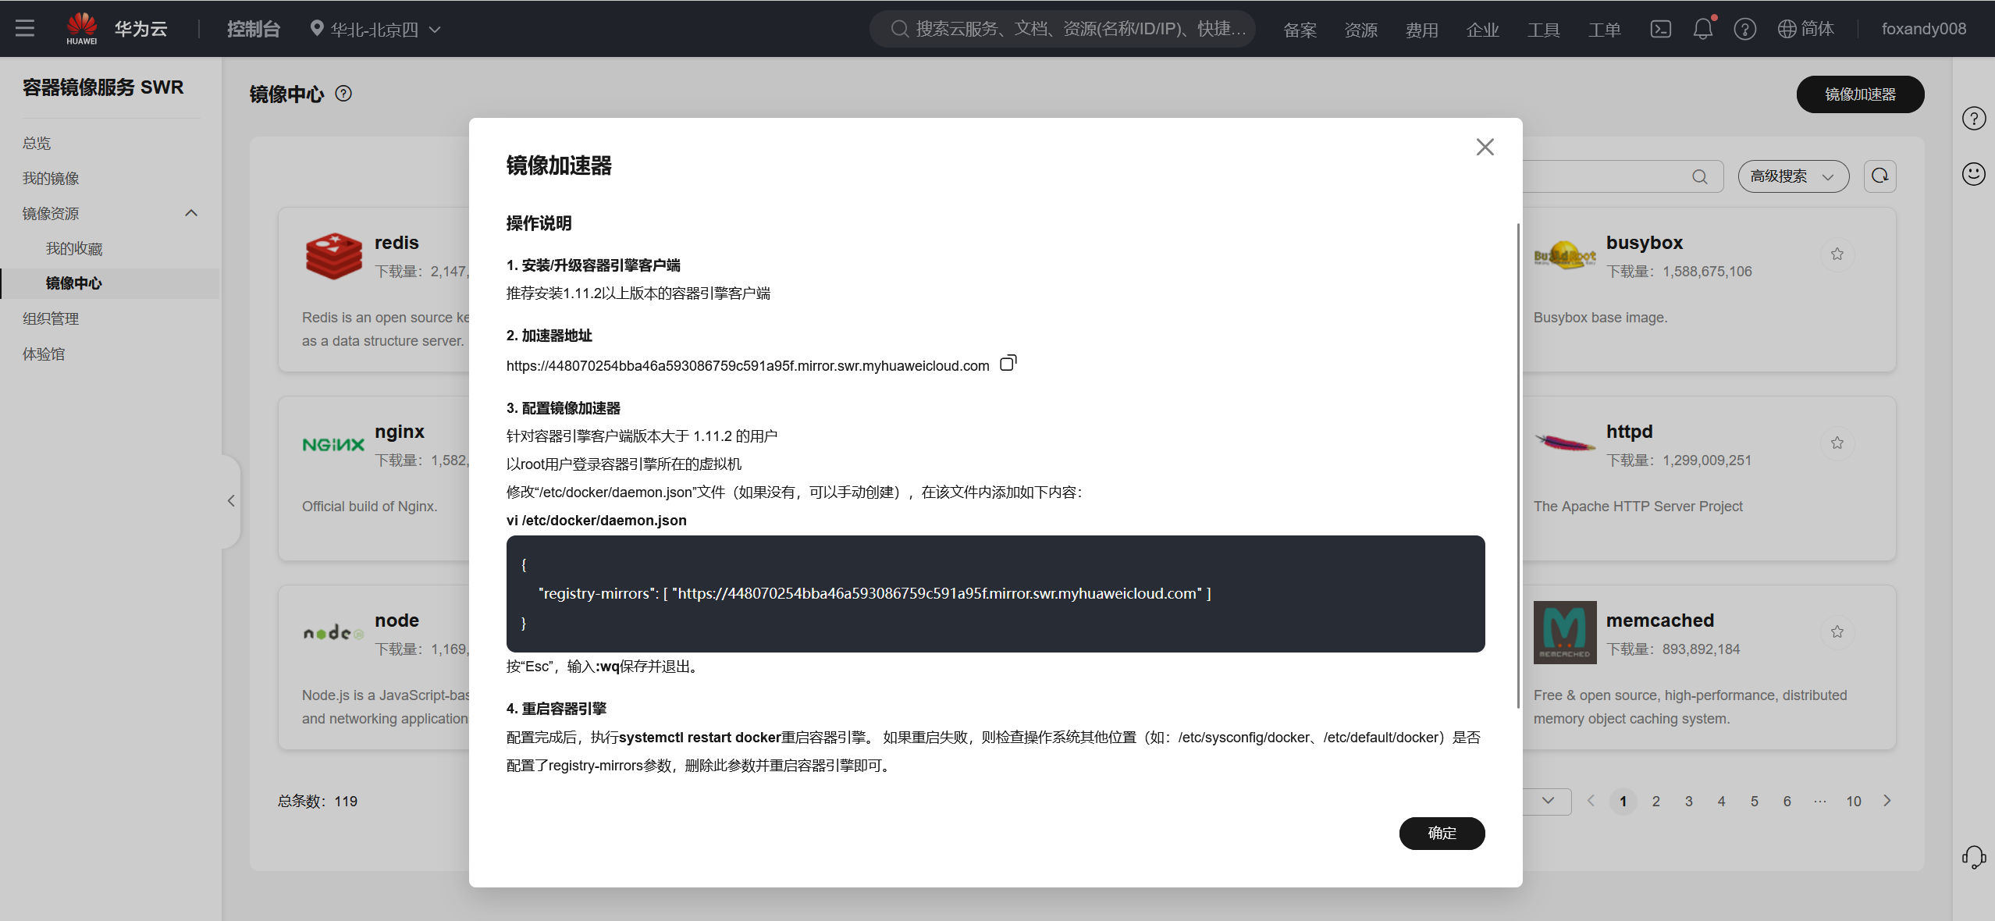Click the 镜像加速器 button

pyautogui.click(x=1860, y=94)
